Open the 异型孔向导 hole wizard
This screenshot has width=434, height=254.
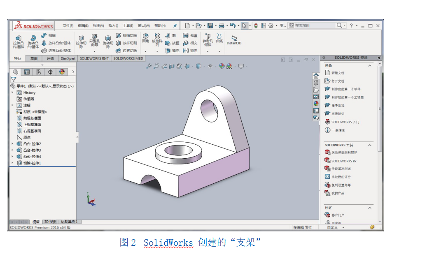pyautogui.click(x=94, y=40)
